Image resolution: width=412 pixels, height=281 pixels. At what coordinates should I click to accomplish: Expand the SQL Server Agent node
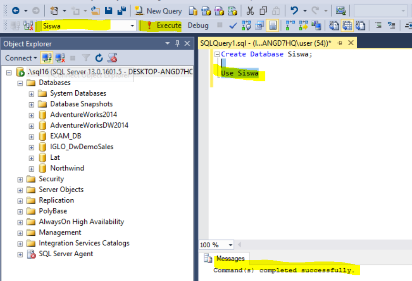pyautogui.click(x=20, y=254)
